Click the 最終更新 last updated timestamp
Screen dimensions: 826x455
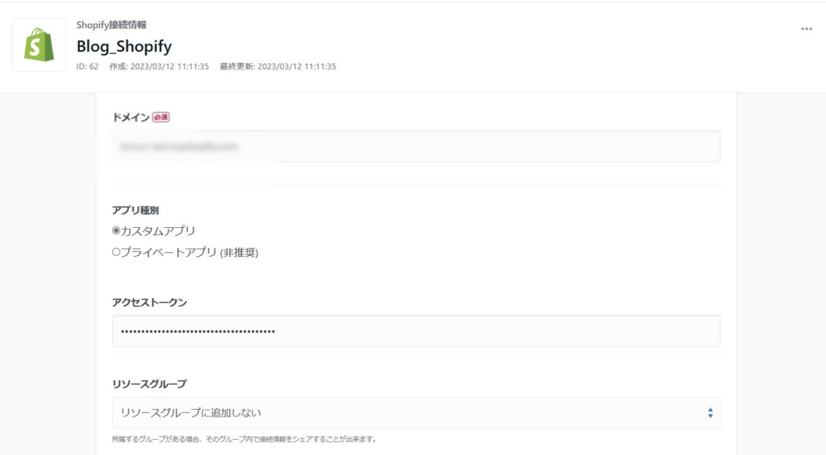click(x=277, y=66)
